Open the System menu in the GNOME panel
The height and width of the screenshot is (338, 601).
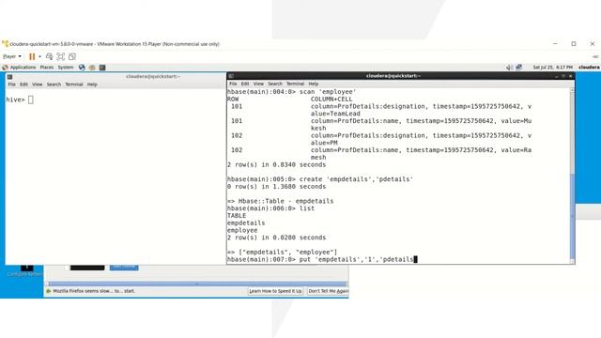66,67
